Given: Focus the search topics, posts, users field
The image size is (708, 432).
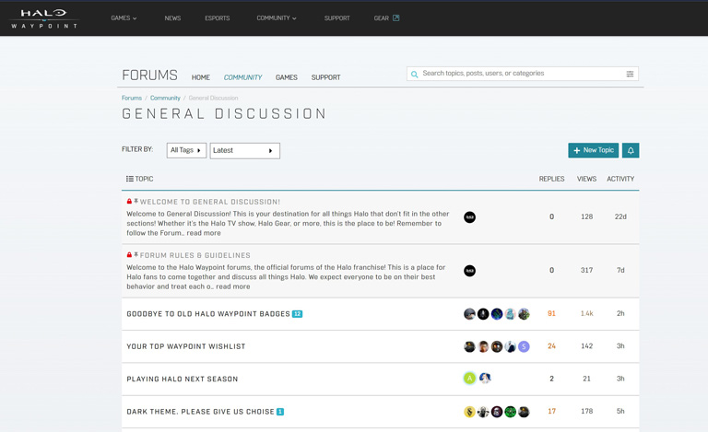Looking at the screenshot, I should (523, 74).
